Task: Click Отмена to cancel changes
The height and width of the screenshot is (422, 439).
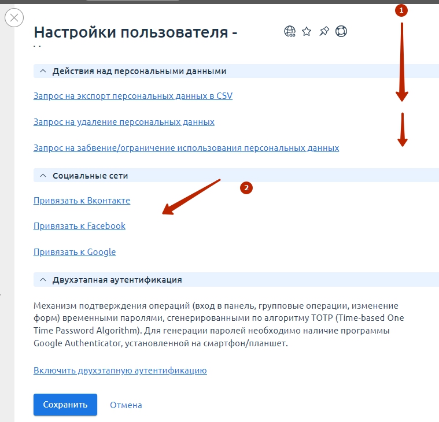Action: pos(126,405)
